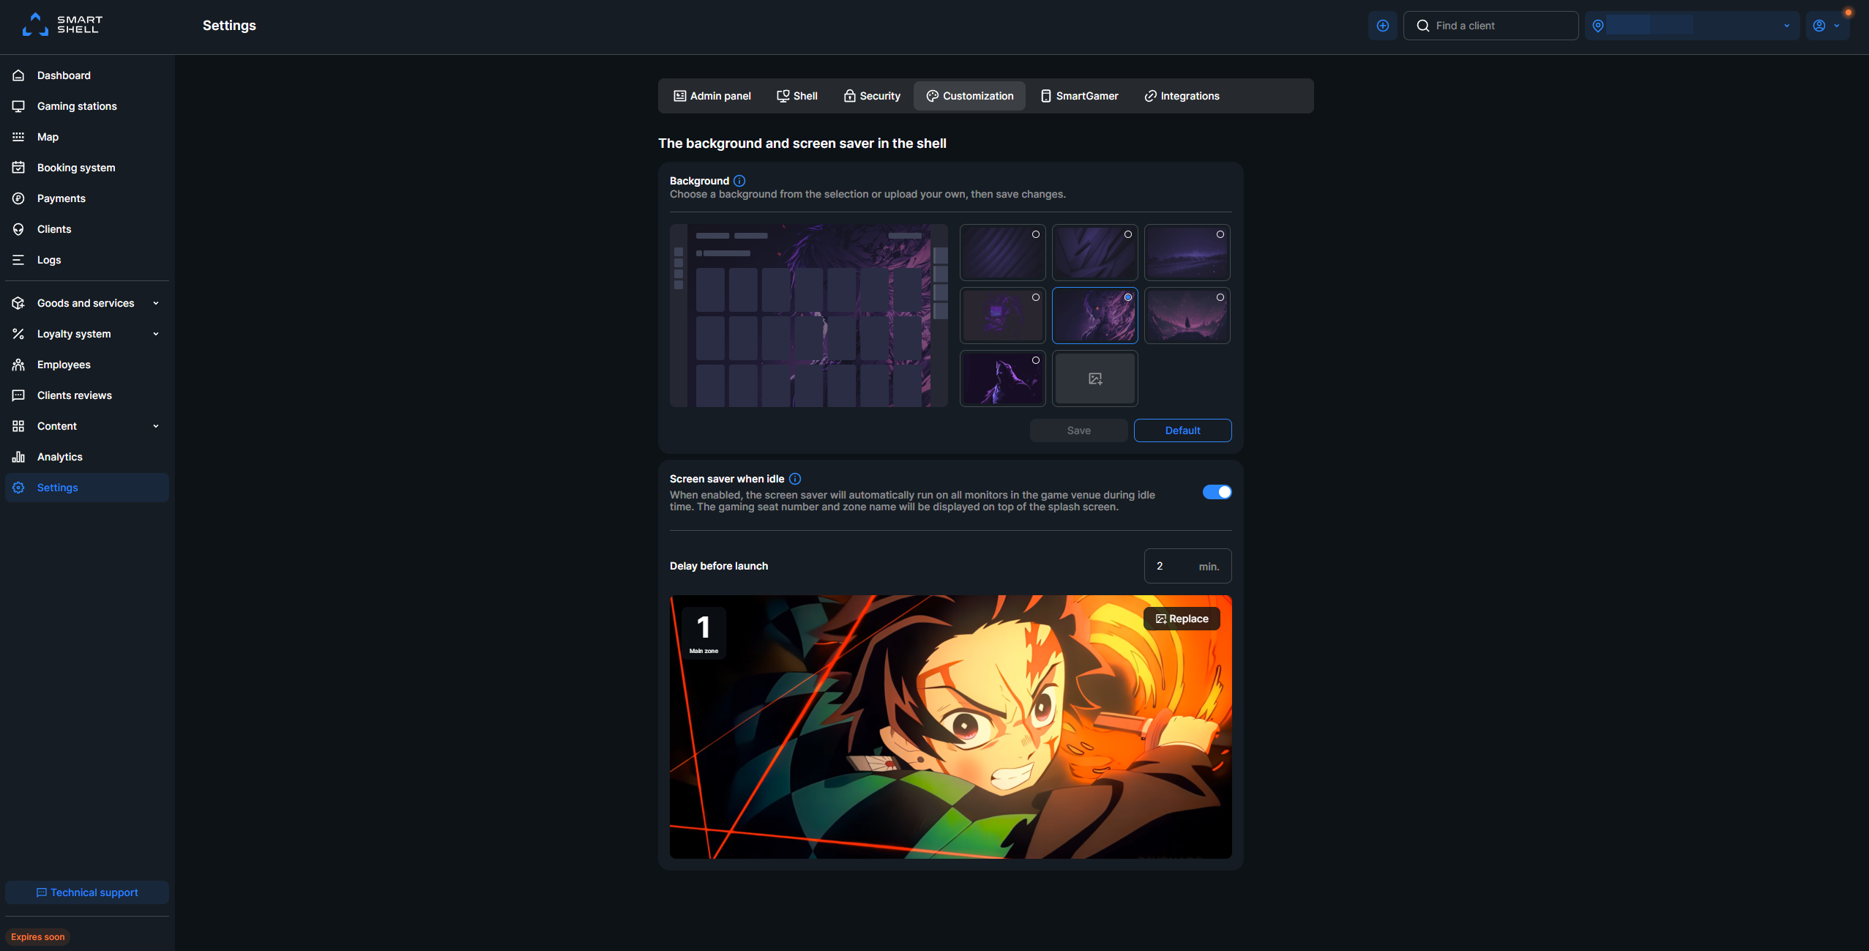Switch to the Shell tab
Screen dimensions: 1869x951
tap(797, 96)
